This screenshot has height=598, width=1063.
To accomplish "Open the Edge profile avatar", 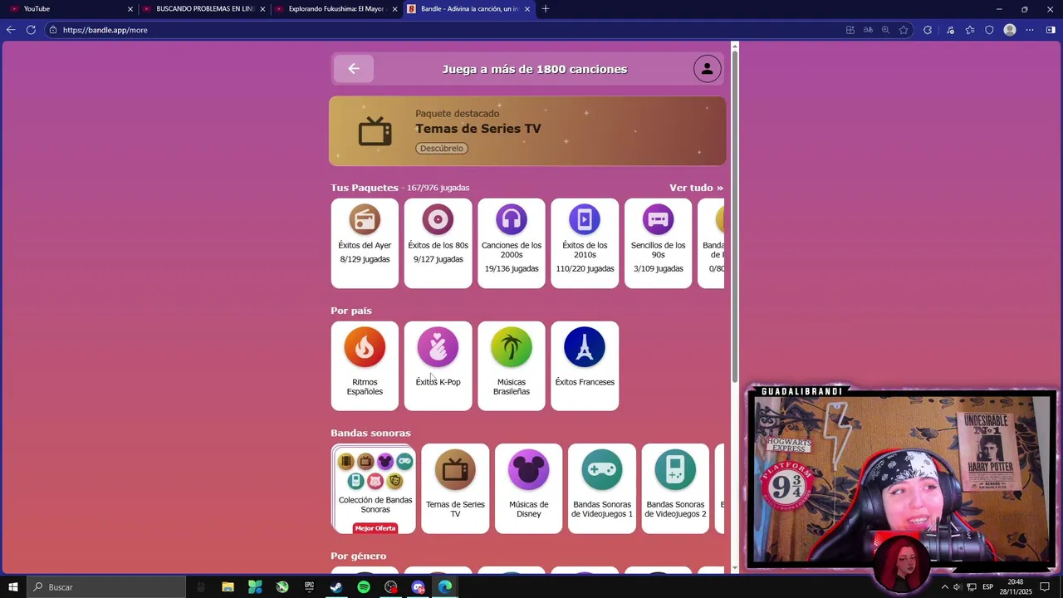I will (1010, 30).
